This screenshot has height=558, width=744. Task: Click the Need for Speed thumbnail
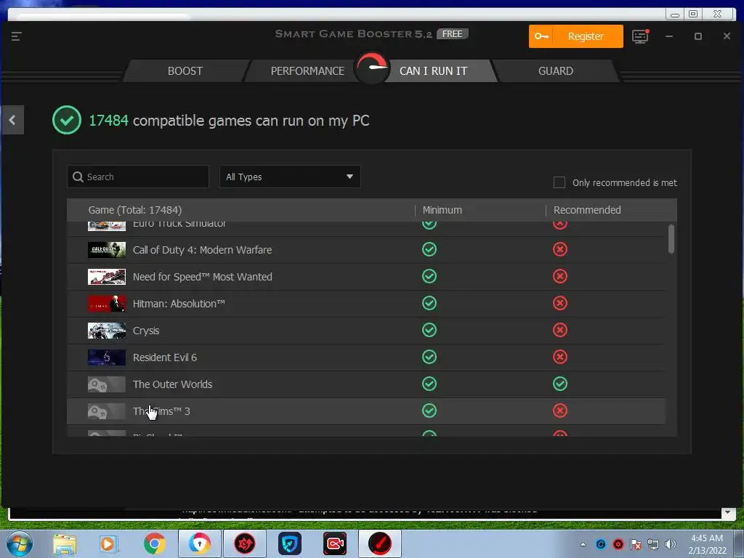pos(107,277)
